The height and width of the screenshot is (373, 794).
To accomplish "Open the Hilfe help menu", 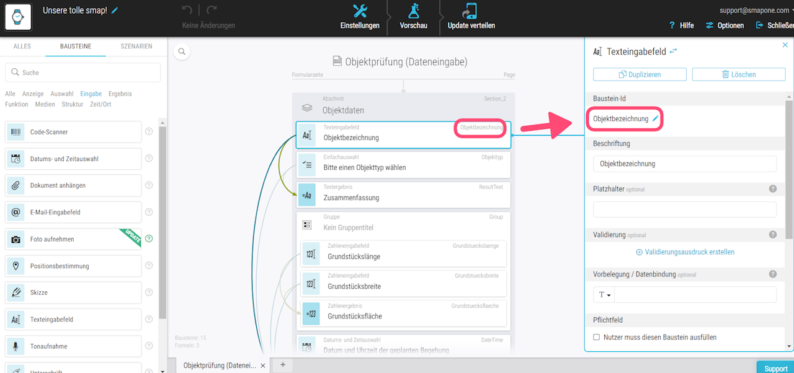I will tap(682, 25).
